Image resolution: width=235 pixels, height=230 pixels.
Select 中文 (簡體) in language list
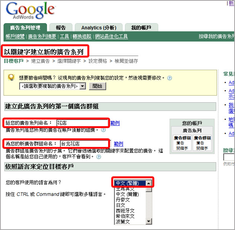pos(130,194)
